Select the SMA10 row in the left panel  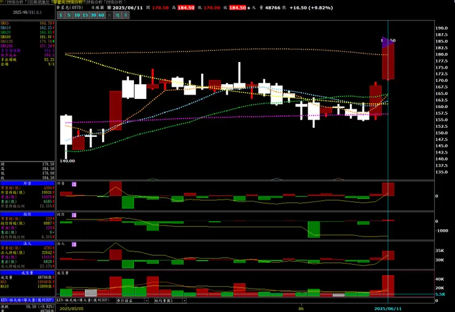coord(27,28)
